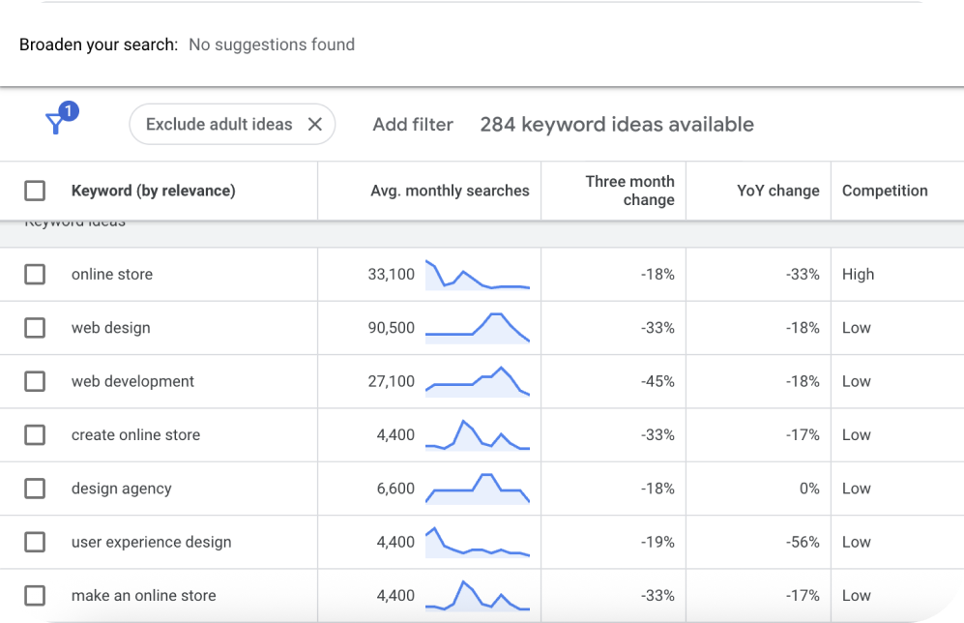
Task: Enable the create online store checkbox
Action: (35, 435)
